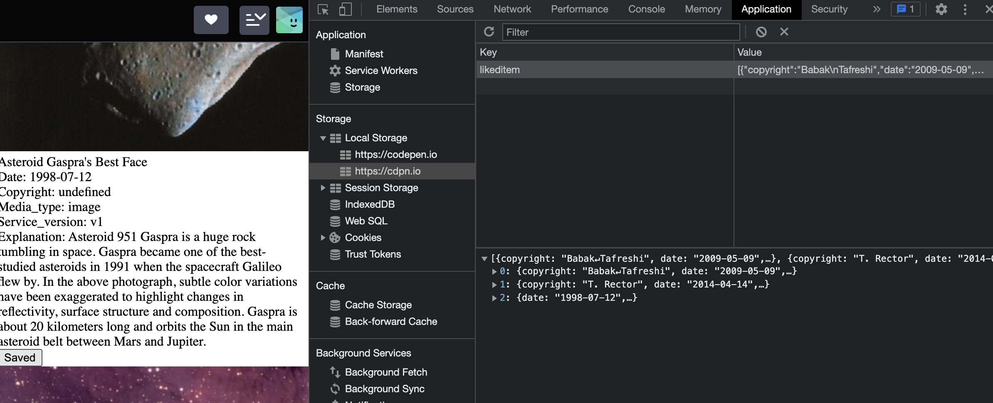Focus the Filter input field

[620, 32]
